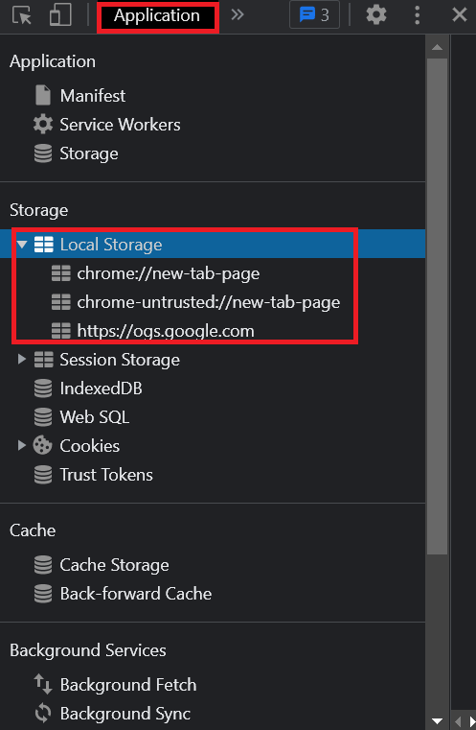
Task: Click the Trust Tokens database icon
Action: coord(43,475)
